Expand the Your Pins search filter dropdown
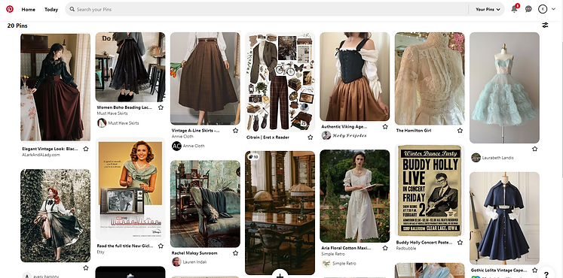This screenshot has height=278, width=563. [x=488, y=10]
